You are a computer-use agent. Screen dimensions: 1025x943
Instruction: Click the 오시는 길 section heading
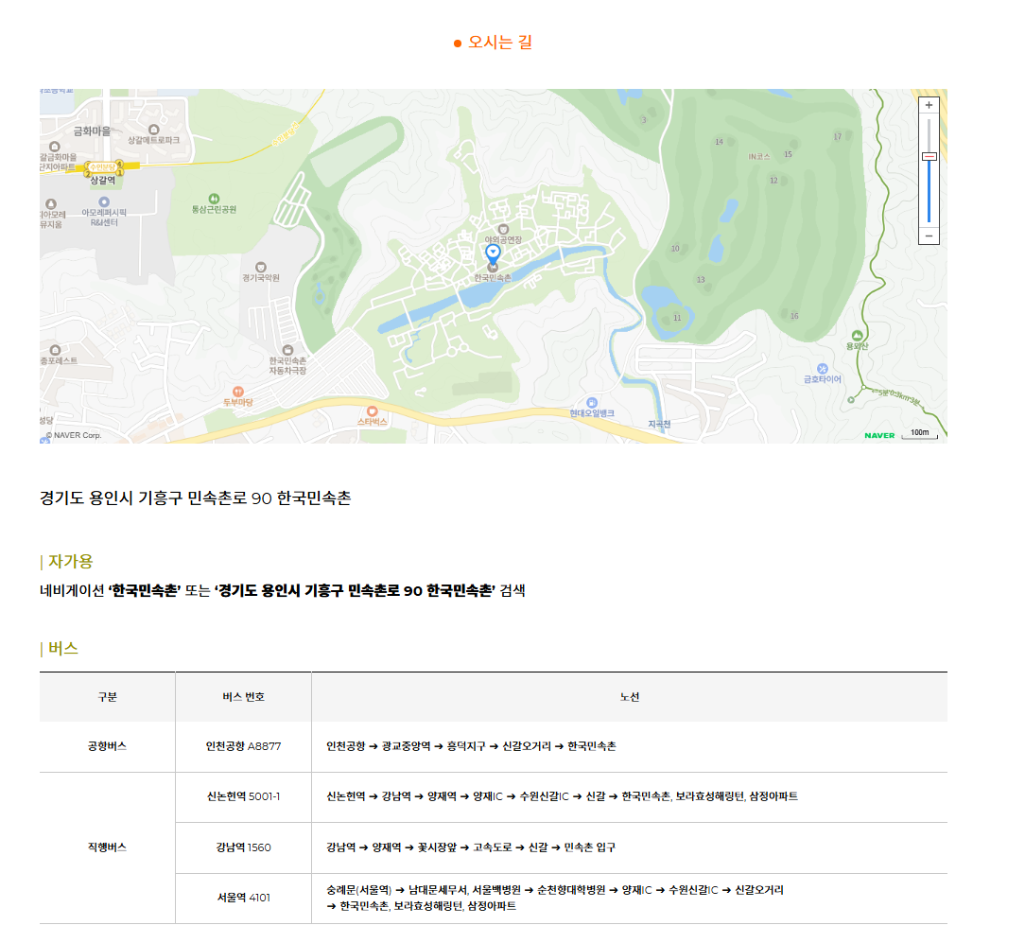(498, 41)
